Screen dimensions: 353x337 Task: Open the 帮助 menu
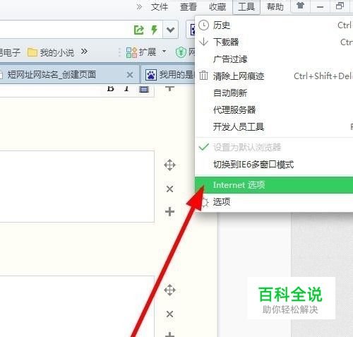(x=275, y=7)
